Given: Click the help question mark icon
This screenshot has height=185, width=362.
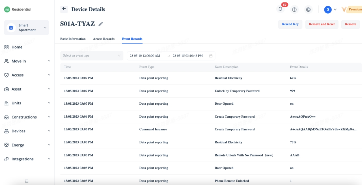Looking at the screenshot, I should pos(294,10).
